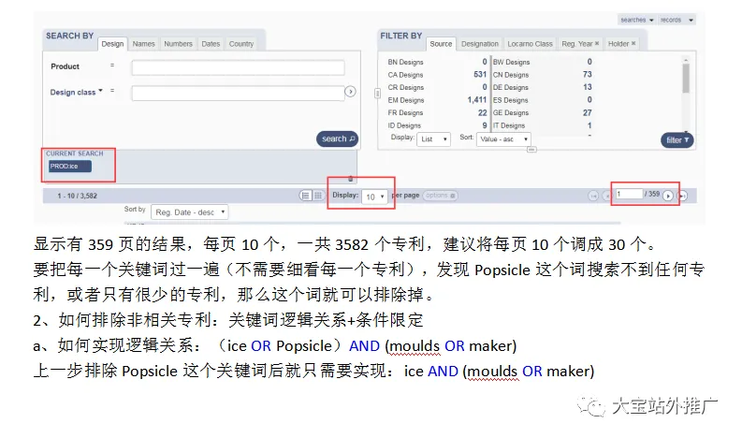Image resolution: width=742 pixels, height=438 pixels.
Task: Jump to first results page icon
Action: [593, 196]
